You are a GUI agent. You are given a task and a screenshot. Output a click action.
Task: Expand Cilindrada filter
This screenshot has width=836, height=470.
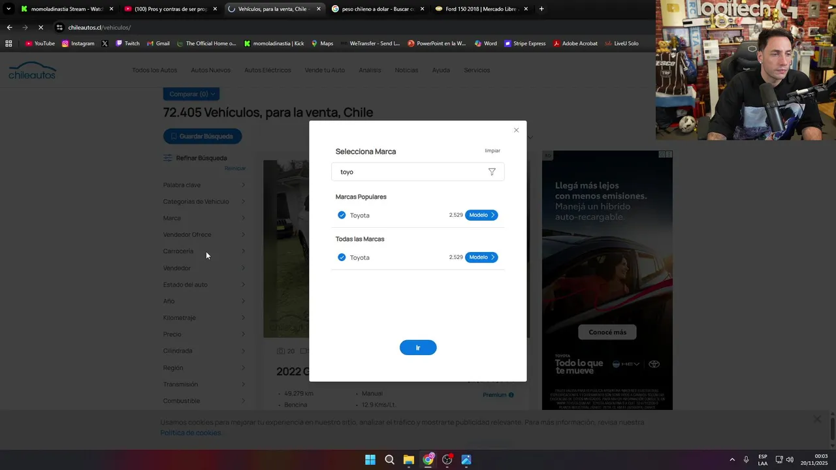(204, 351)
